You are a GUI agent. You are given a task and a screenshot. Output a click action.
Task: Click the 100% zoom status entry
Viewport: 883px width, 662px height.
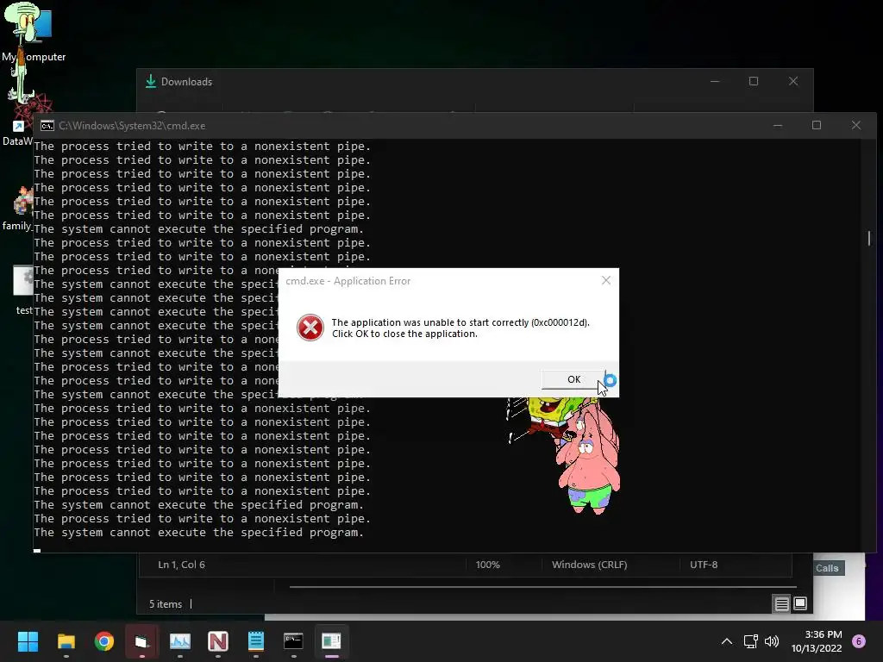tap(488, 565)
